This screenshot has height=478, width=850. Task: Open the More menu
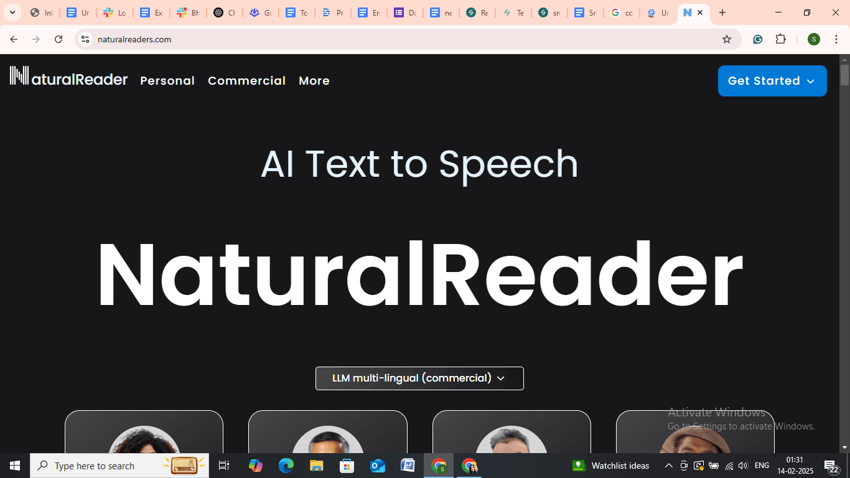click(314, 81)
